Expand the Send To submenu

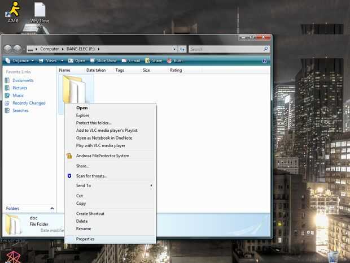tap(111, 186)
